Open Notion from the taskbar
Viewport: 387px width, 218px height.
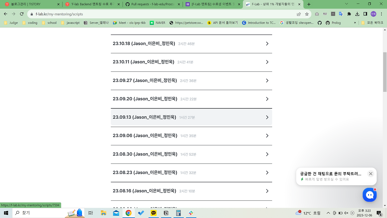(166, 213)
